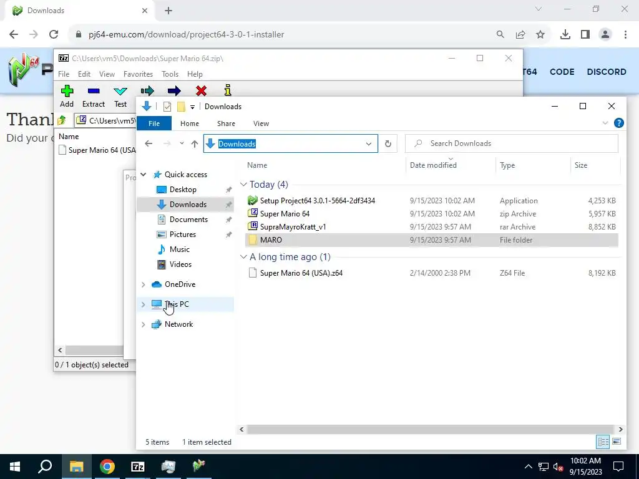This screenshot has height=479, width=639.
Task: Click the blue Help question mark icon
Action: coord(618,123)
